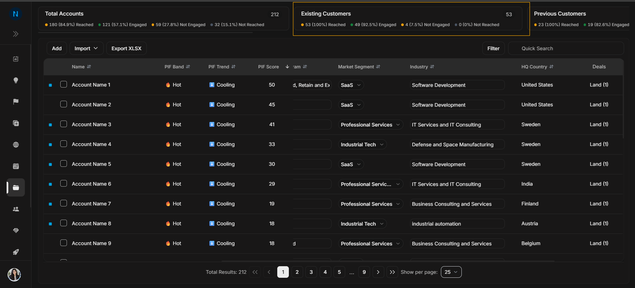Open the handshake deals sidebar icon
Viewport: 635px width, 288px height.
16,231
